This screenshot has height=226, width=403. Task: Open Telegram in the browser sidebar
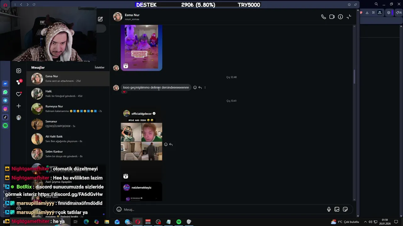[5, 100]
